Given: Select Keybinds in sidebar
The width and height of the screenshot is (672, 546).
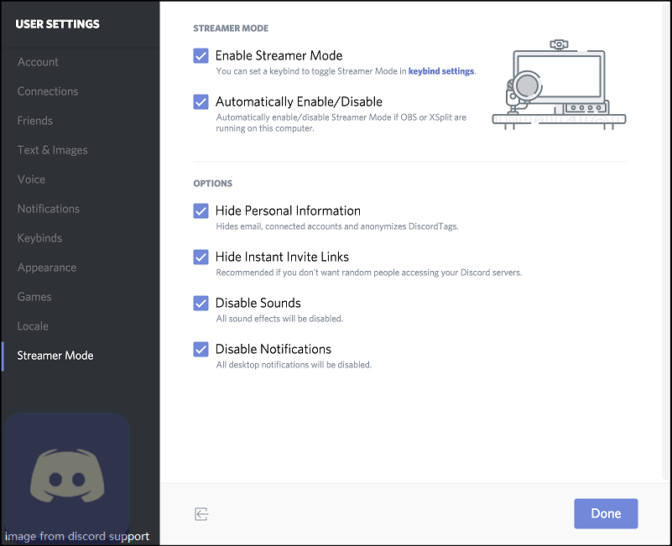Looking at the screenshot, I should tap(40, 238).
